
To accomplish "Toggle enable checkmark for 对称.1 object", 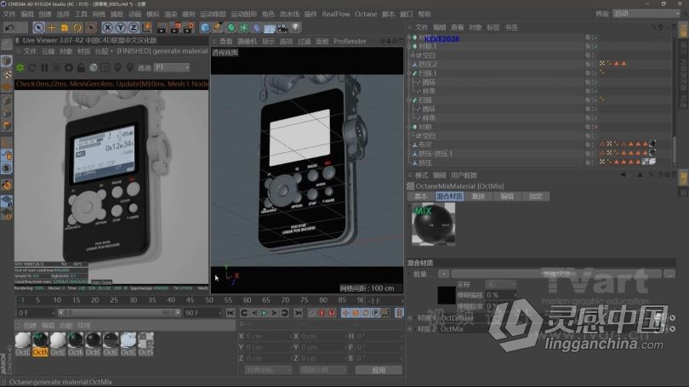I will (595, 47).
